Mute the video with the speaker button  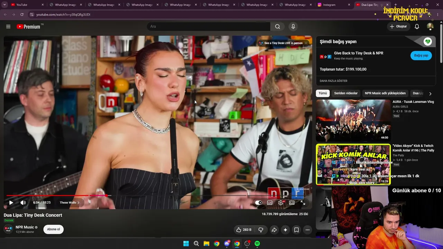coord(23,203)
